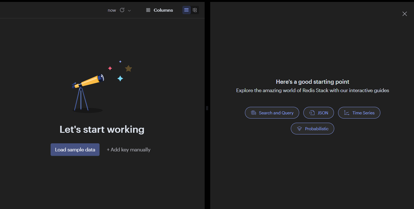
Task: Switch to tree view
Action: click(195, 10)
